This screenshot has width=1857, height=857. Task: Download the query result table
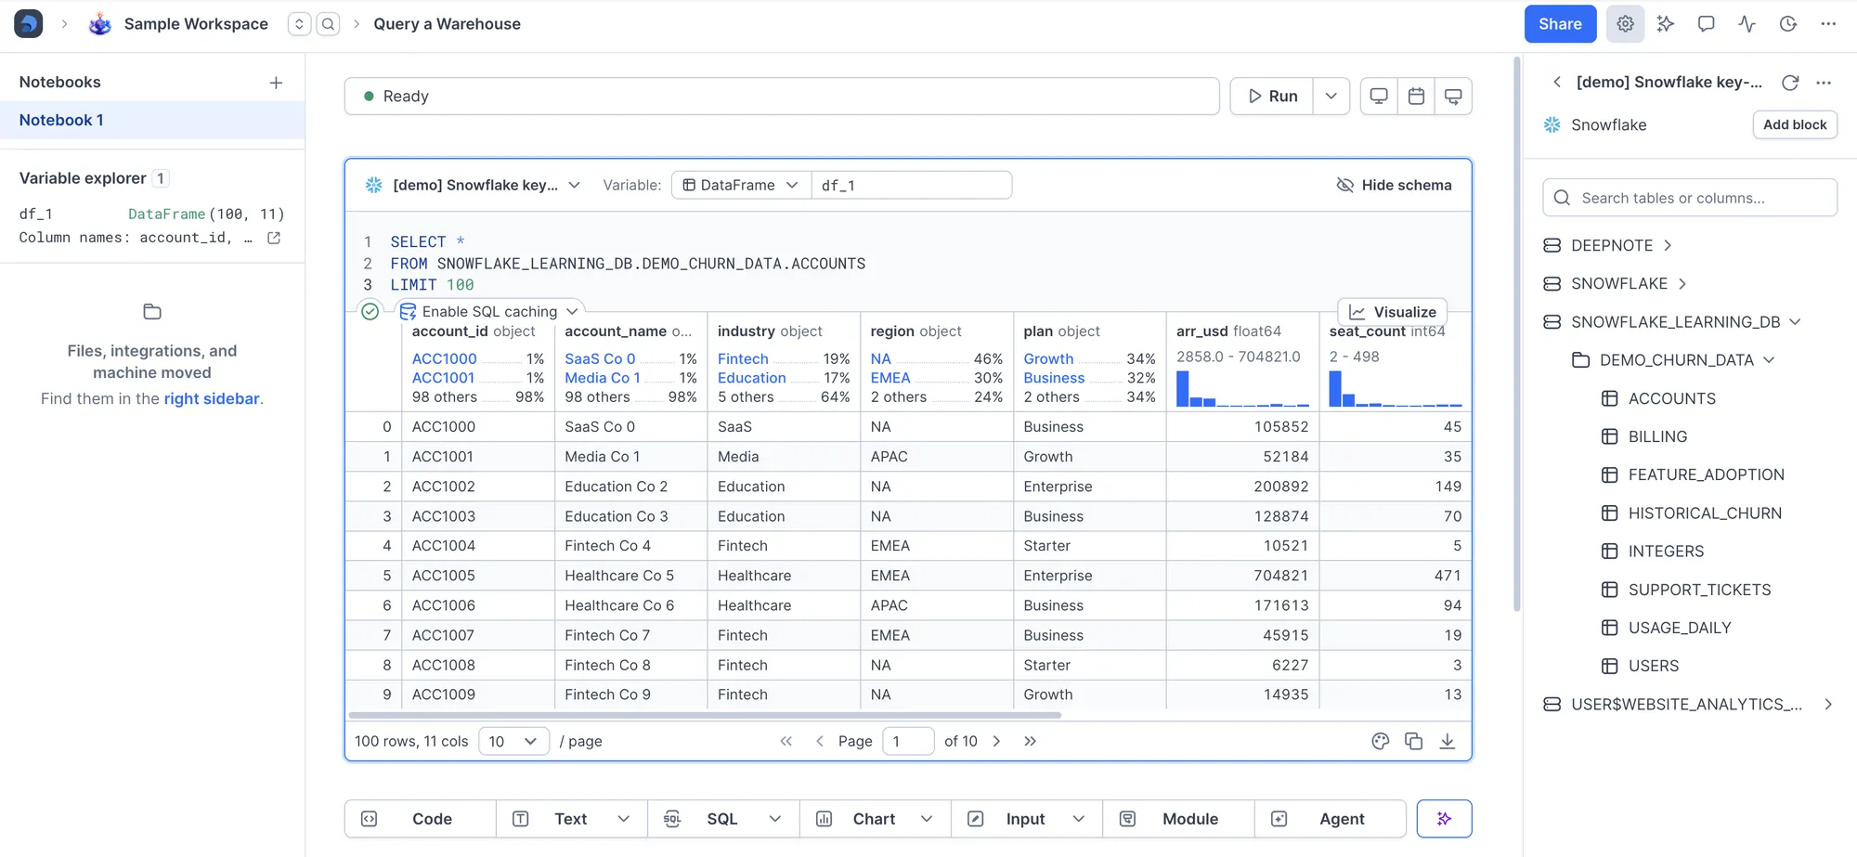(1448, 741)
